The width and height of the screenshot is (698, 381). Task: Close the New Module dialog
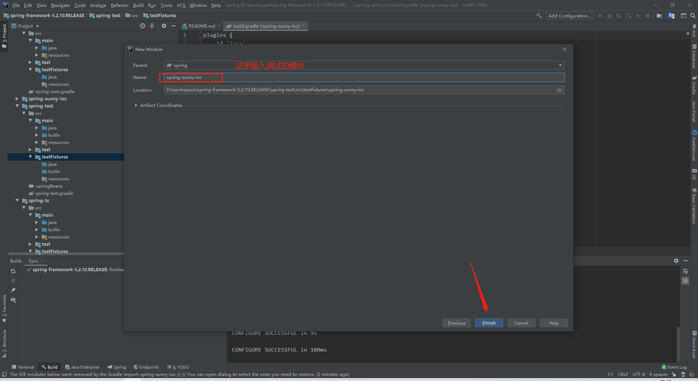(565, 49)
